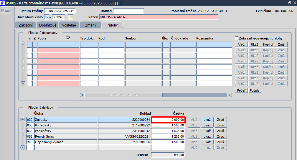This screenshot has width=297, height=160.
Task: Click Ukaž for the Závazky row
Action: 207,120
